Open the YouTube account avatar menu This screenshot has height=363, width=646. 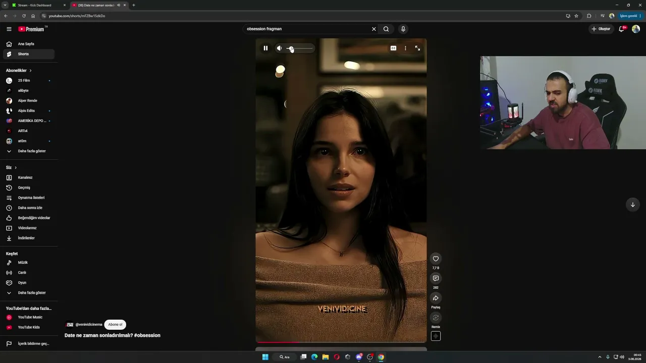[x=636, y=29]
